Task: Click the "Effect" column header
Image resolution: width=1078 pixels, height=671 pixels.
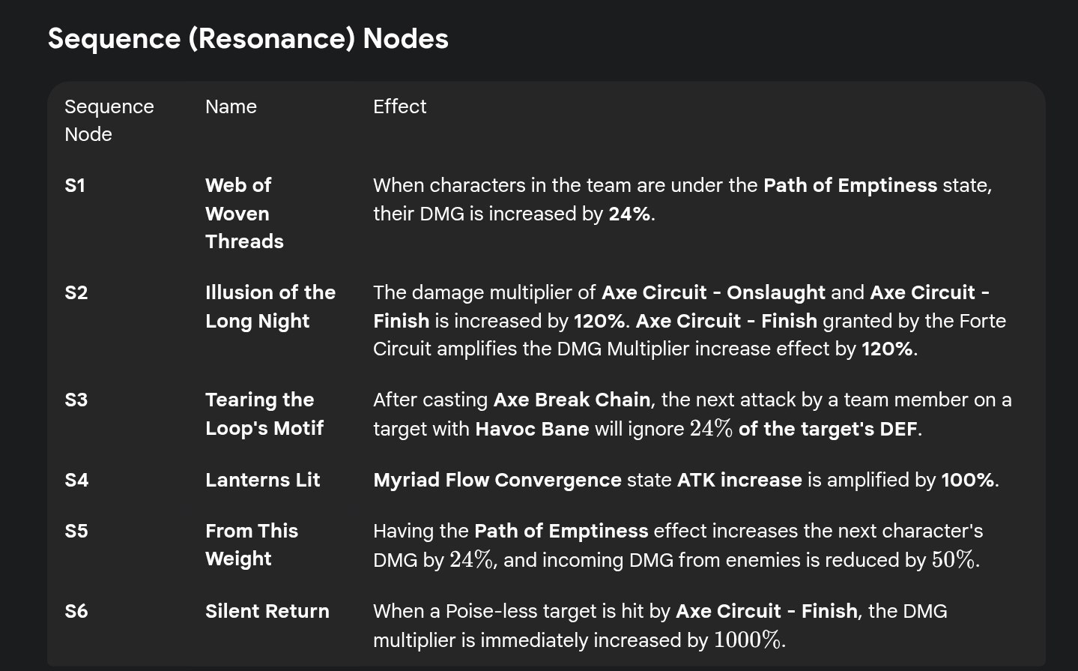Action: (x=399, y=106)
